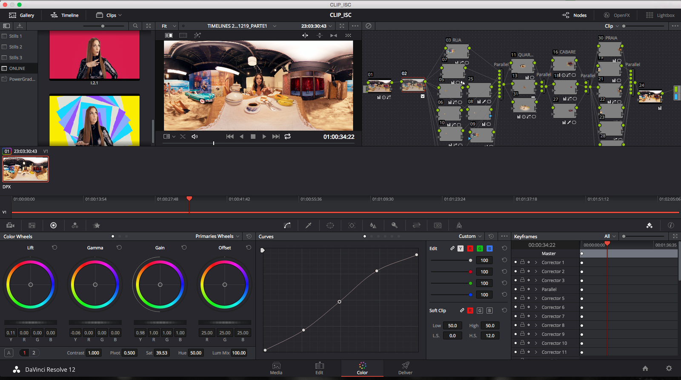This screenshot has height=380, width=681.
Task: Open the RGB Mixer palette
Action: click(x=75, y=226)
